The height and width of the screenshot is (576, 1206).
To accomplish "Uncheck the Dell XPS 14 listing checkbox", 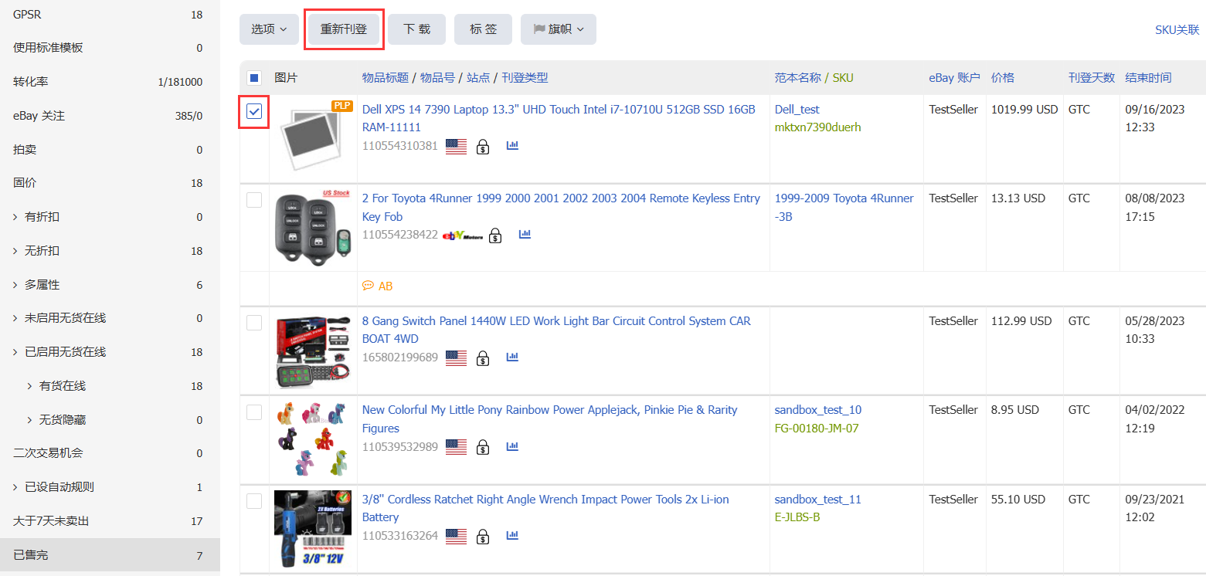I will [x=254, y=111].
